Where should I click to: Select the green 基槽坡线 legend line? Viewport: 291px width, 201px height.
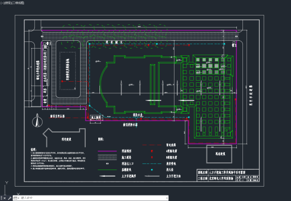coord(107,170)
